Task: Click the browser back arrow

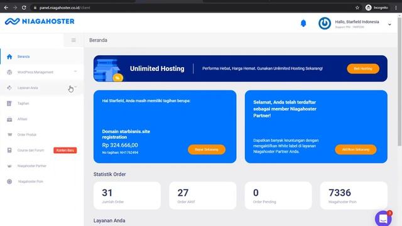Action: click(6, 8)
